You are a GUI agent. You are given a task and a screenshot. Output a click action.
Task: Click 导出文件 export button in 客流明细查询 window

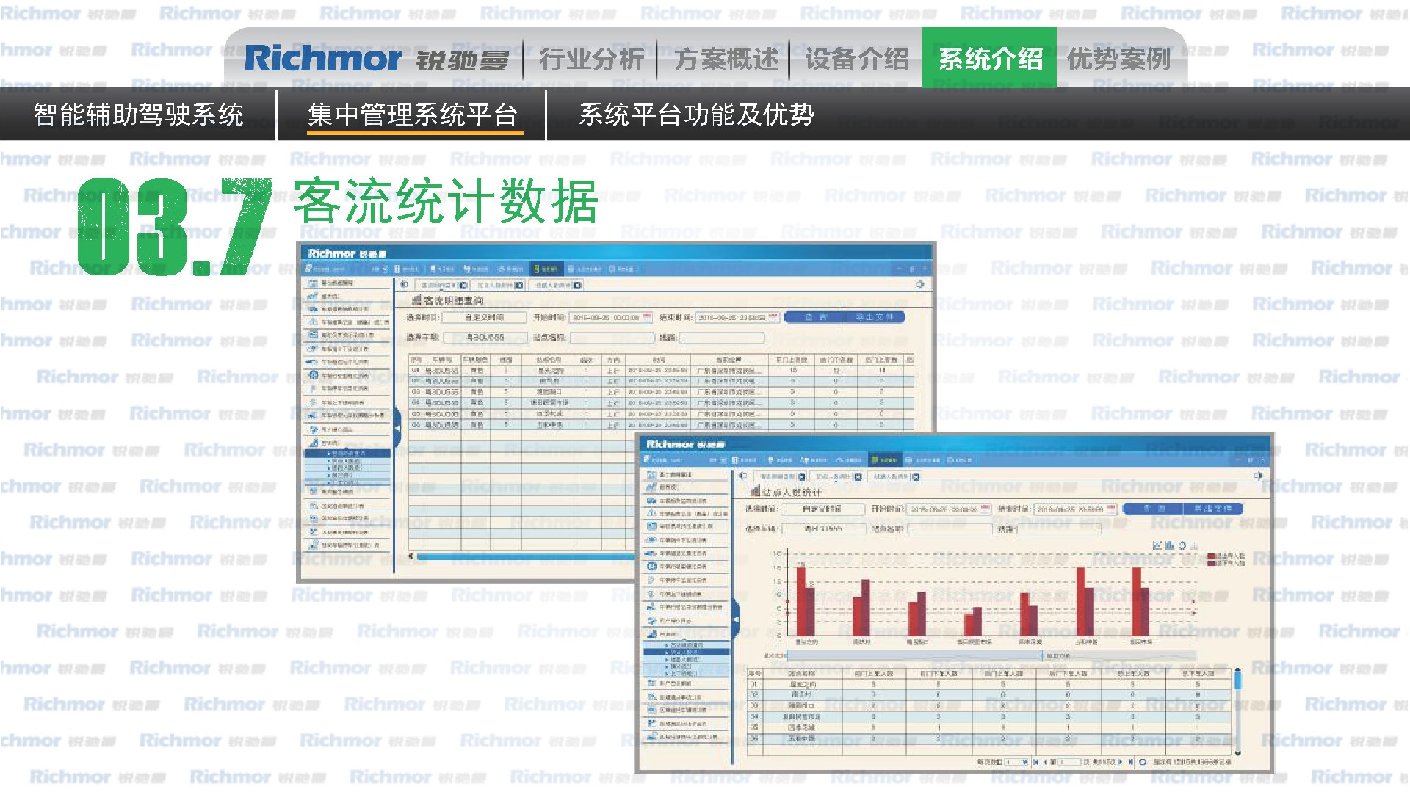875,317
